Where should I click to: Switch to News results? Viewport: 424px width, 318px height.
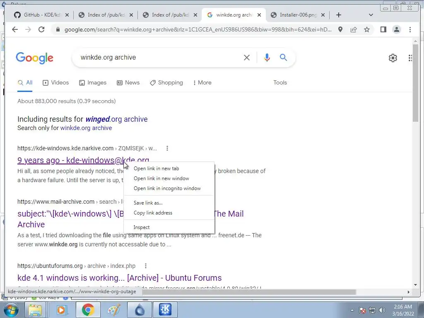128,83
